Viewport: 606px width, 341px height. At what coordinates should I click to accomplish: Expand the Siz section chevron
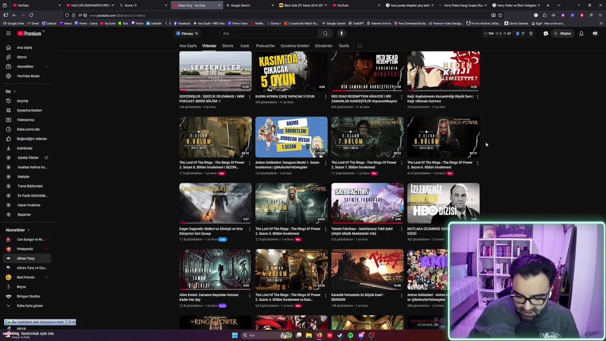[14, 91]
